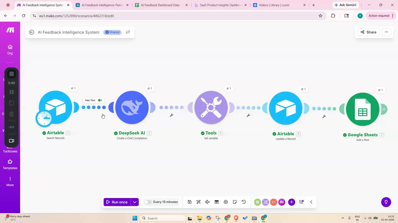Go to Org in the sidebar
Viewport: 398px width, 223px height.
pos(10,50)
